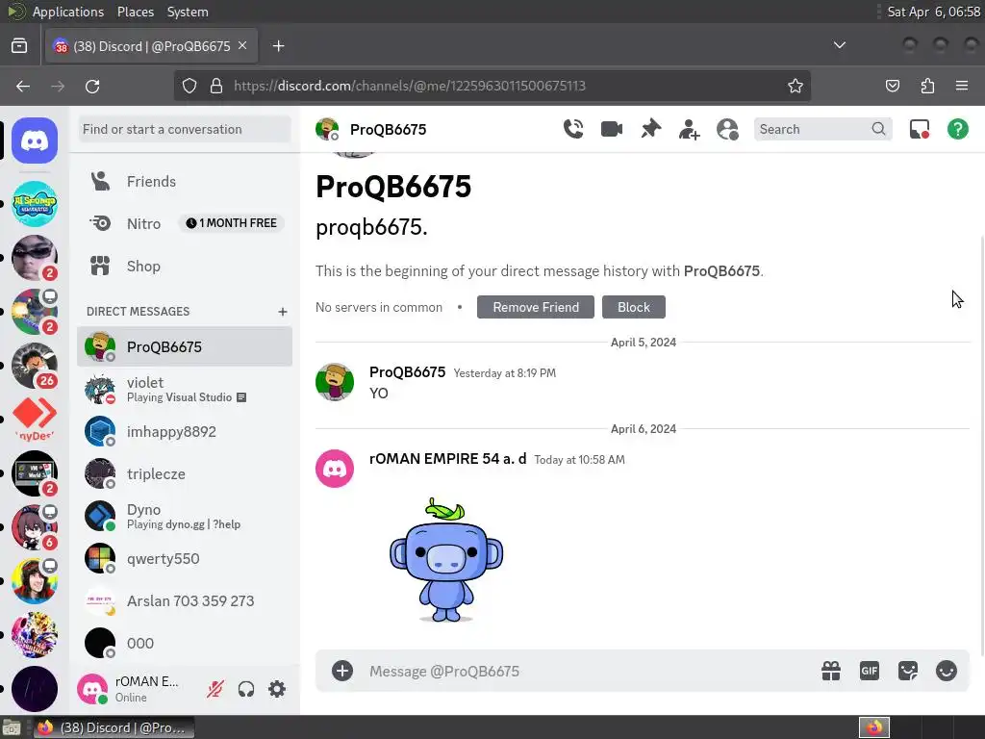Open a new browser tab

(x=278, y=46)
